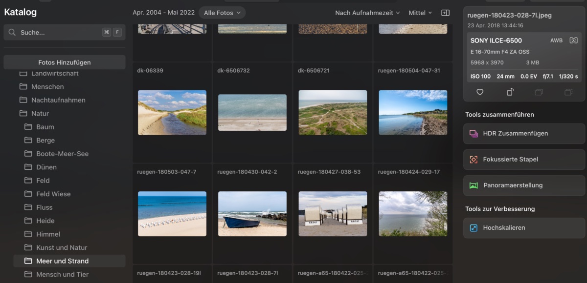Select the blue boat photo thumbnail
The width and height of the screenshot is (587, 283).
(x=252, y=213)
